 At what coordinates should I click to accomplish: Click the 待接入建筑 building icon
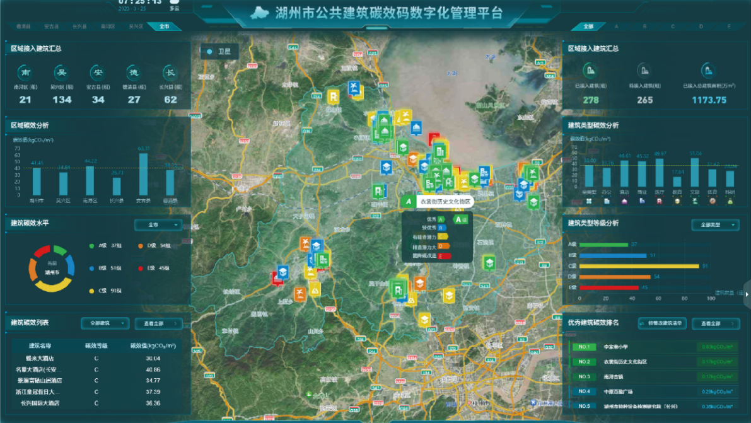pyautogui.click(x=644, y=70)
